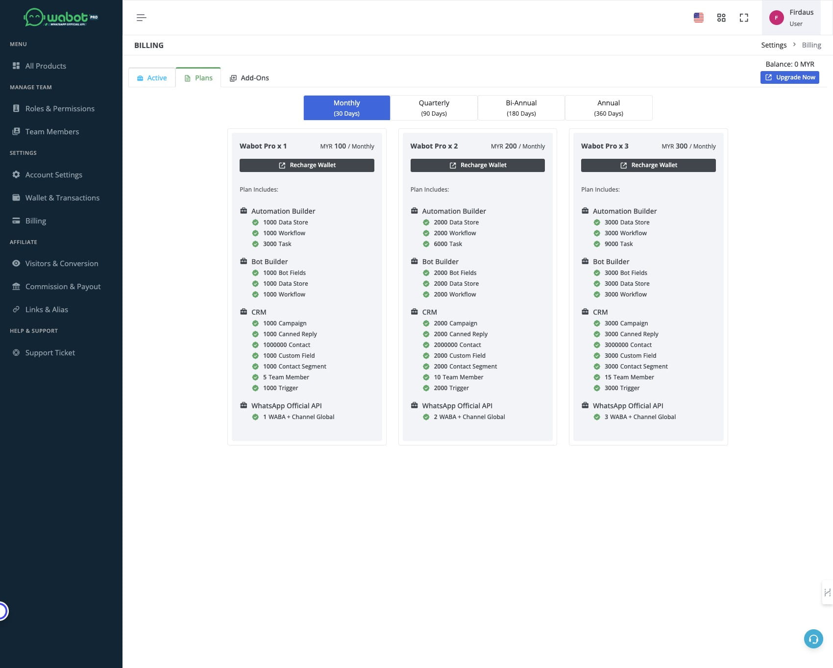Click the purple circle widget at left edge

tap(3, 611)
